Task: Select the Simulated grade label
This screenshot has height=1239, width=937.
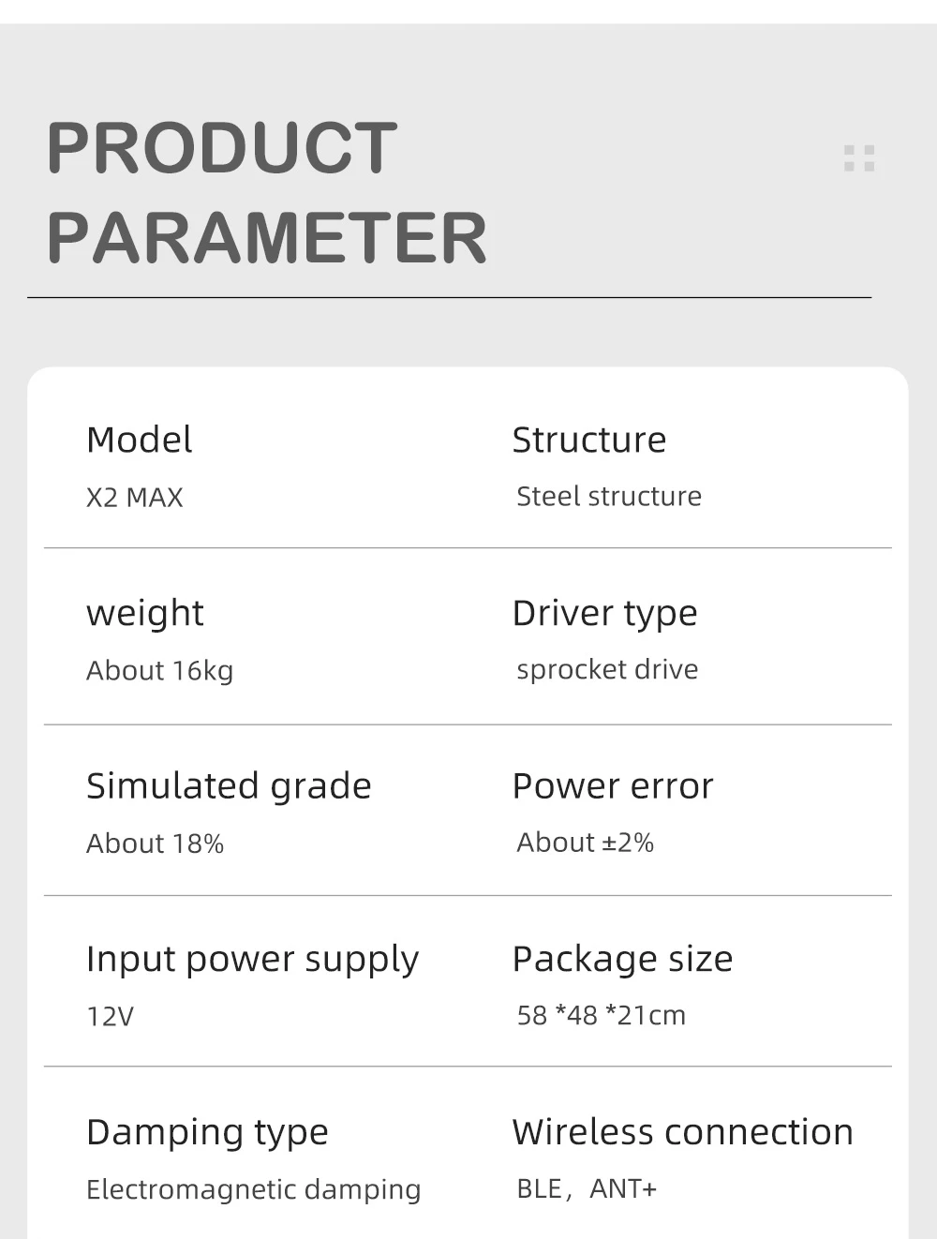Action: (x=229, y=786)
